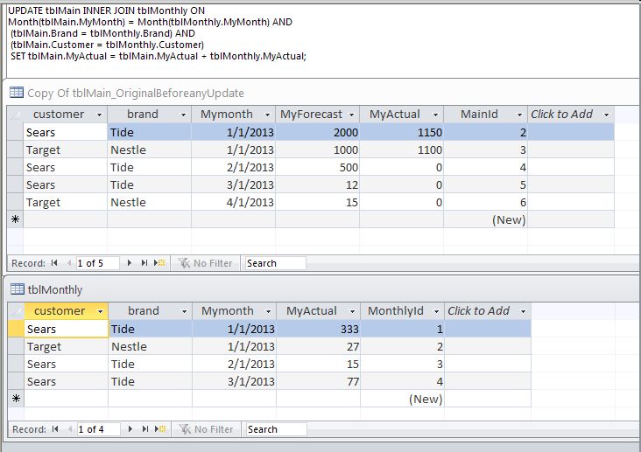Click Search box in tblMonthly navigator

(x=276, y=429)
